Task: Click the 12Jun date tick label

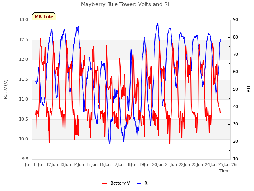Action: point(52,164)
